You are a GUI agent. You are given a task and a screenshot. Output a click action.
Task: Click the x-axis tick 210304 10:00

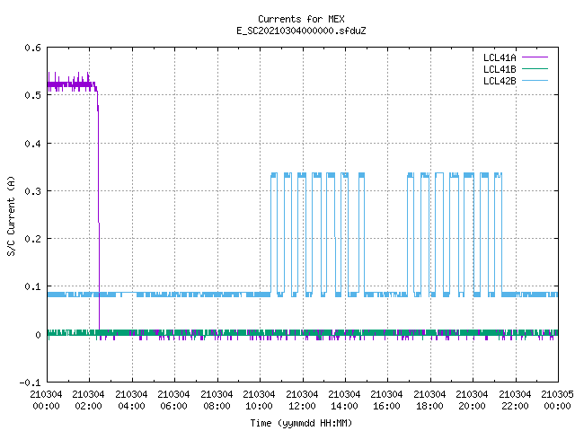coord(259,400)
